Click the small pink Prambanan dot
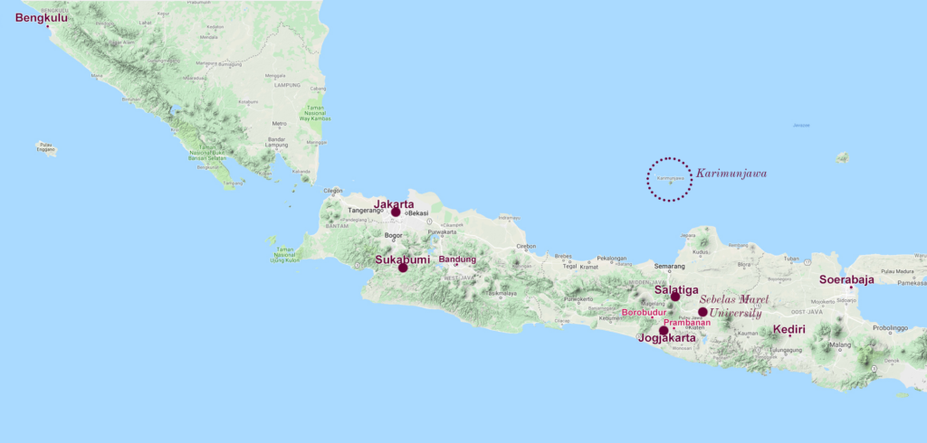This screenshot has height=443, width=927. [674, 328]
